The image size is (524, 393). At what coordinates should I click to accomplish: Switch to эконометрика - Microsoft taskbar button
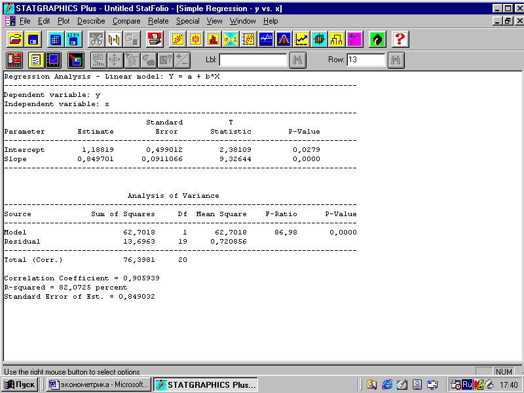click(99, 384)
